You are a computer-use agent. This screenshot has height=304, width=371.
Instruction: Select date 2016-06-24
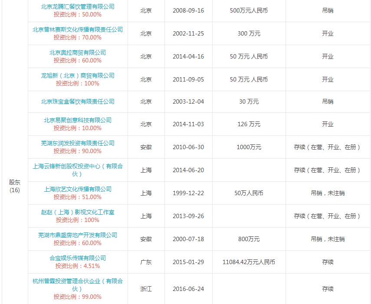[x=188, y=289]
